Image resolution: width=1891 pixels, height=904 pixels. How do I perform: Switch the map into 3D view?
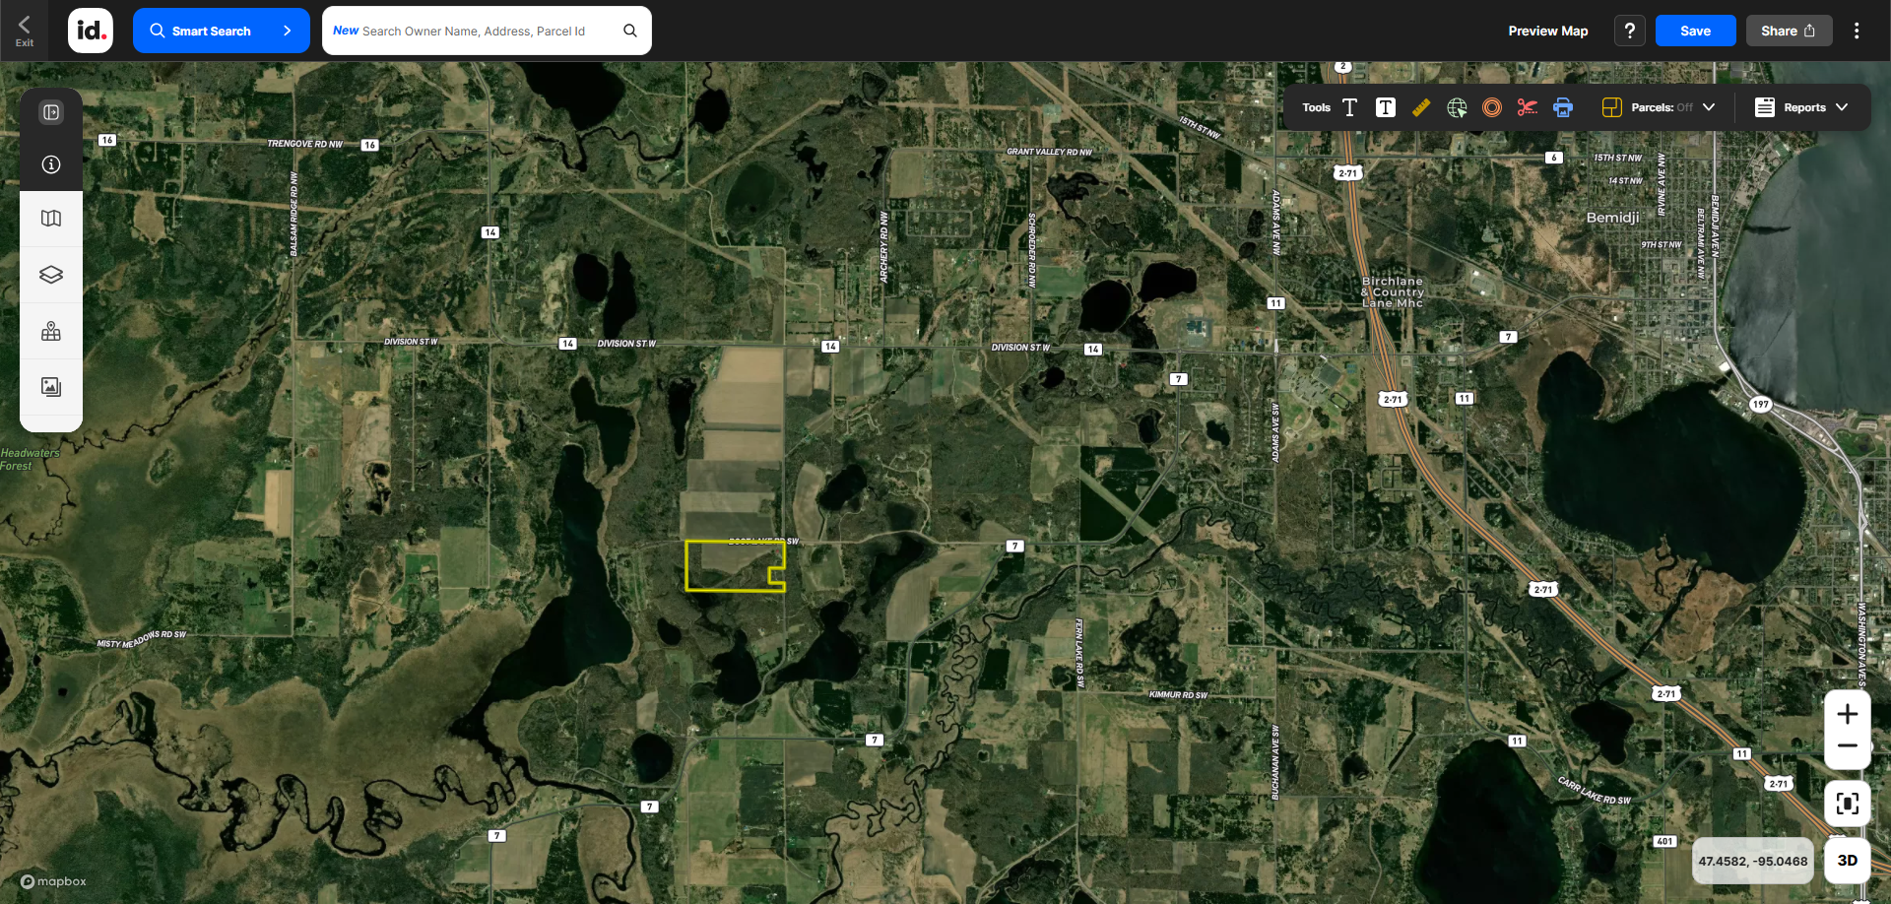coord(1849,860)
